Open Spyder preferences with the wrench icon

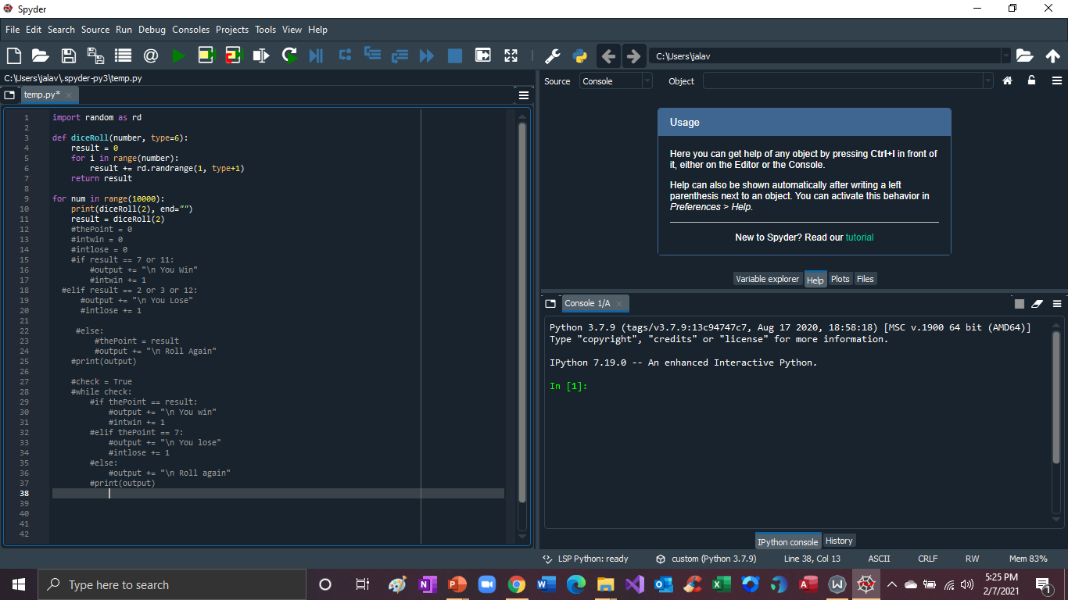pyautogui.click(x=552, y=55)
